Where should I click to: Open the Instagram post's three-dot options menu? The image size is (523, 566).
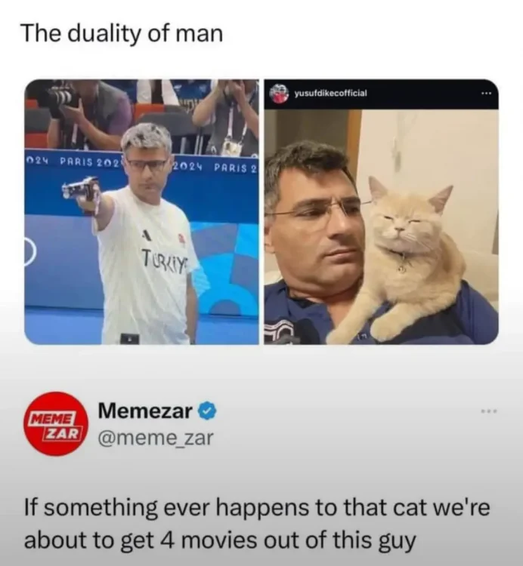coord(487,94)
